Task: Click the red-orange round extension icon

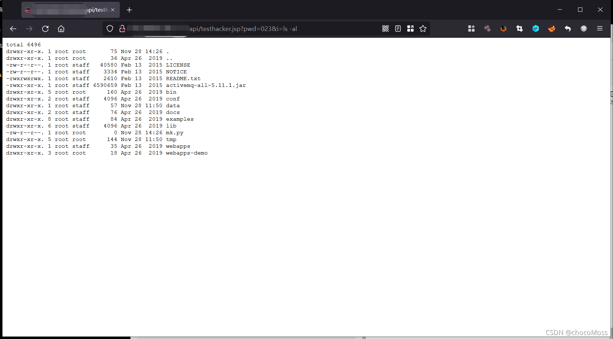Action: click(552, 29)
